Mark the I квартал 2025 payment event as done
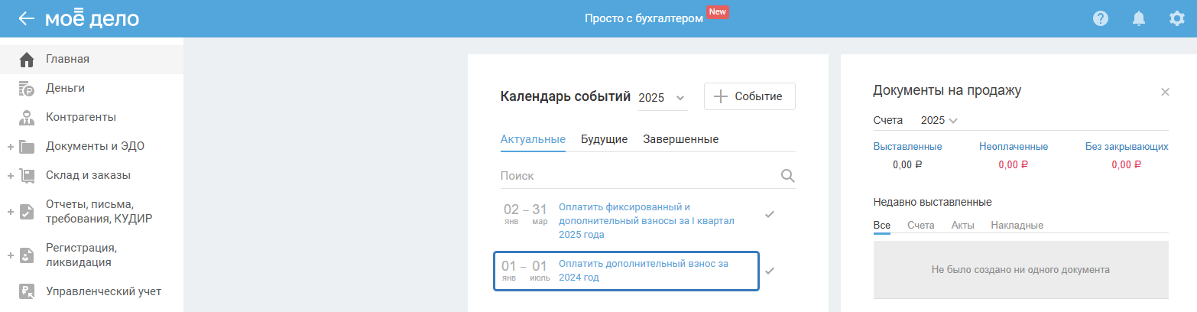The image size is (1197, 312). (770, 214)
